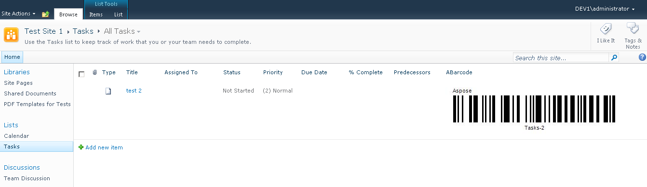Click the green plus add item icon

(81, 147)
